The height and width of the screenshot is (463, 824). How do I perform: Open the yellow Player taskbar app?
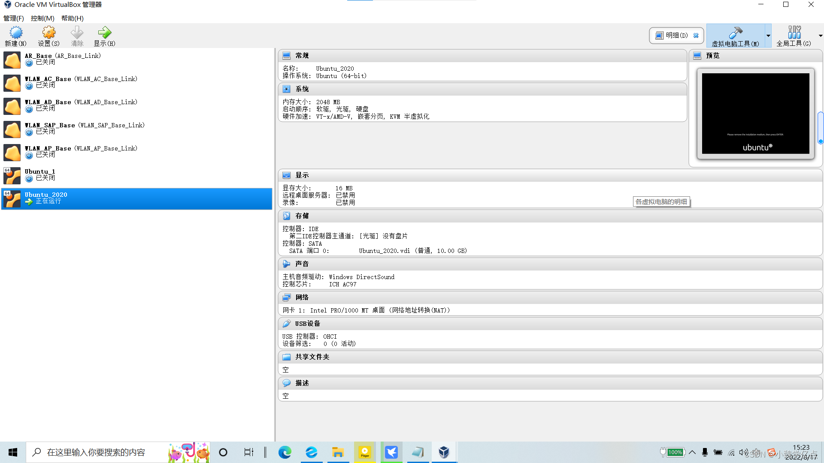[365, 452]
